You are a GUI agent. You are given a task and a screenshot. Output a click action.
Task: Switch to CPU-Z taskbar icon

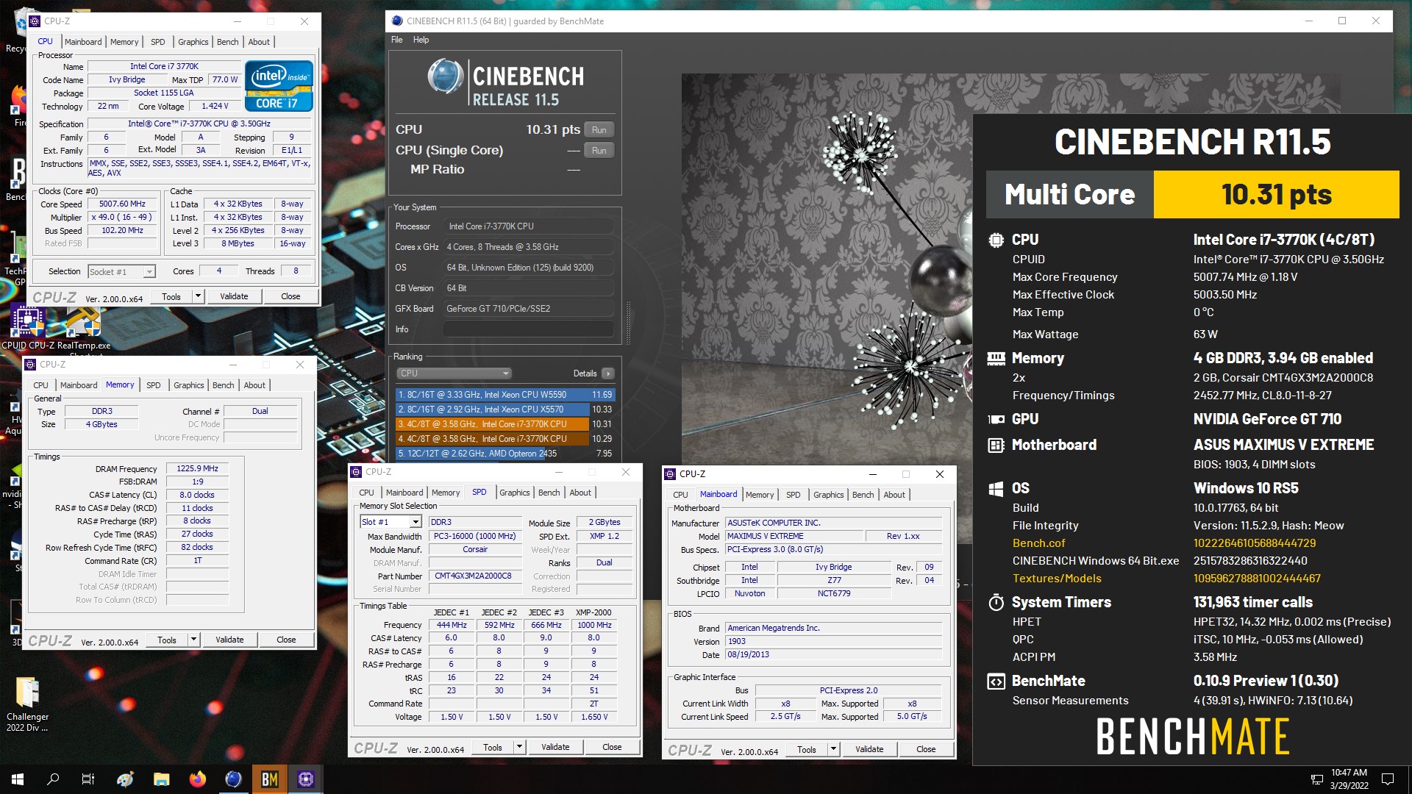pos(305,779)
